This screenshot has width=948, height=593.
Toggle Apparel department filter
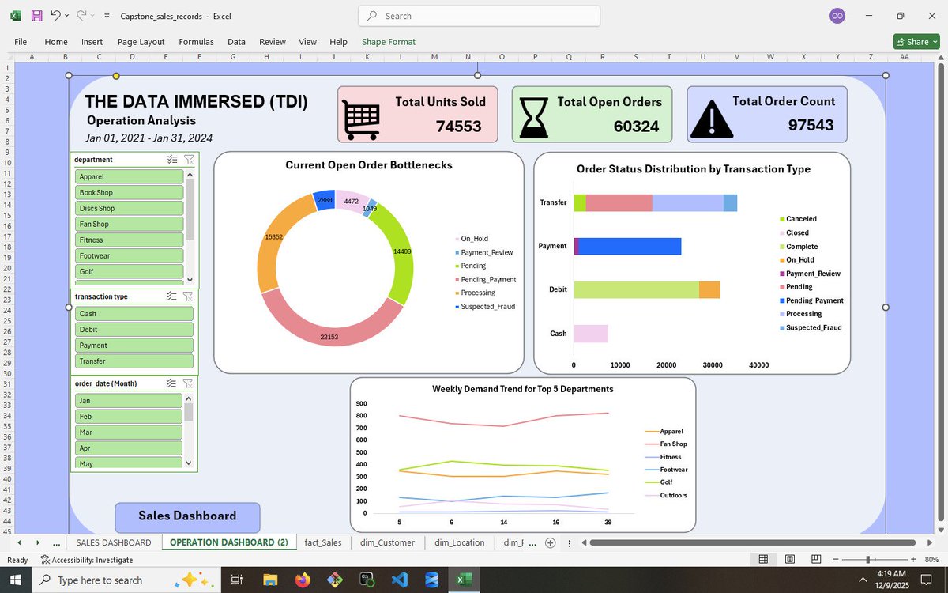point(130,176)
